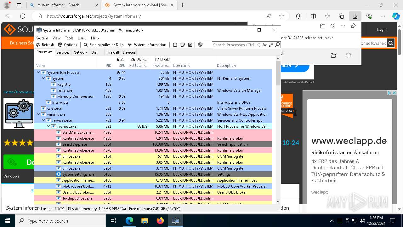This screenshot has width=403, height=227.
Task: Open the Copilot icon in Edge
Action: 396,16
